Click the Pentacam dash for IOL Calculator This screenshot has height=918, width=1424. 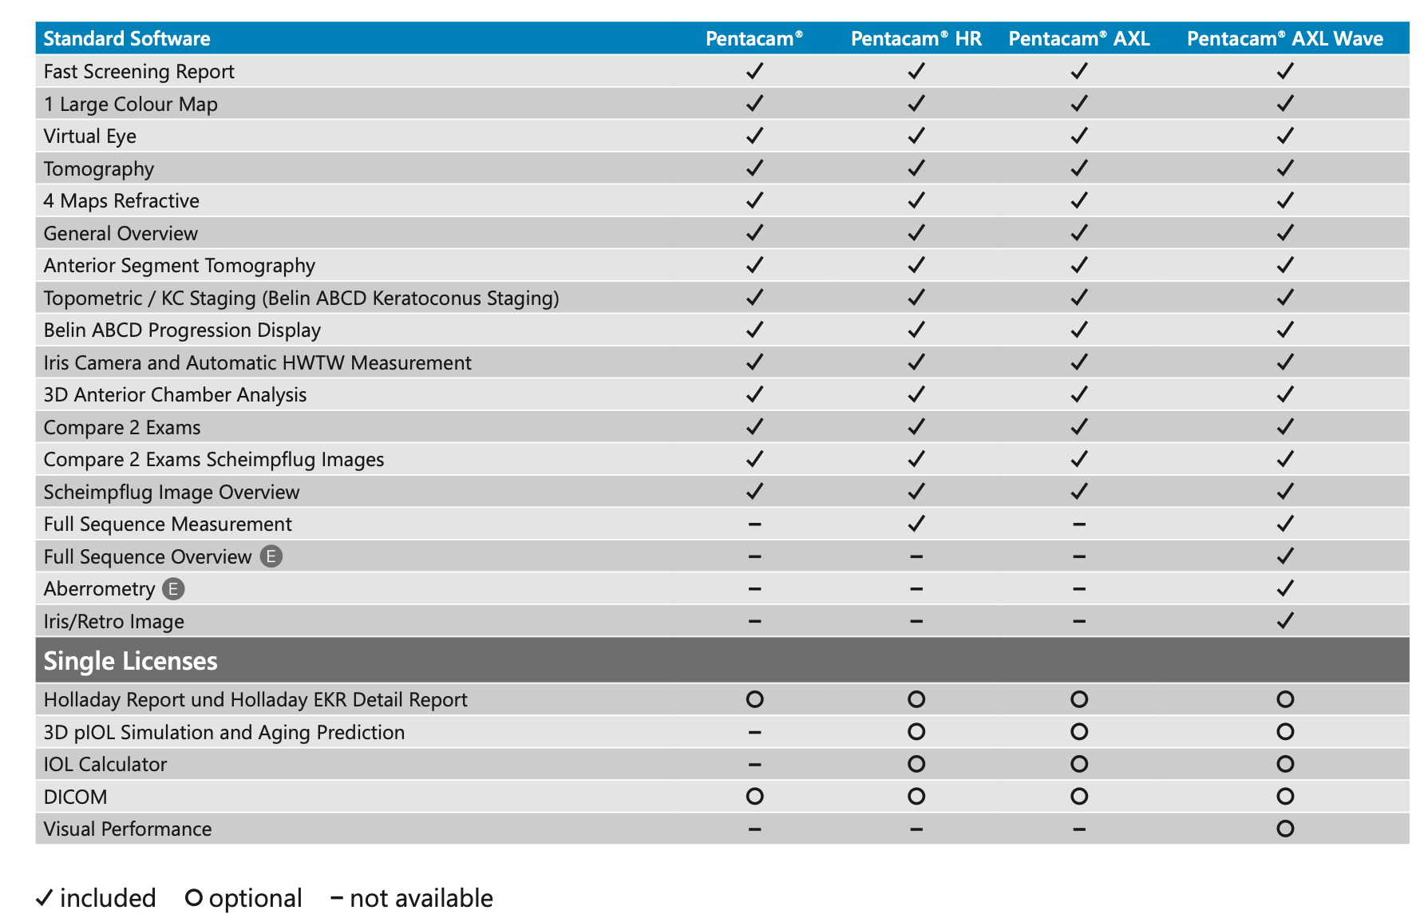tap(754, 765)
